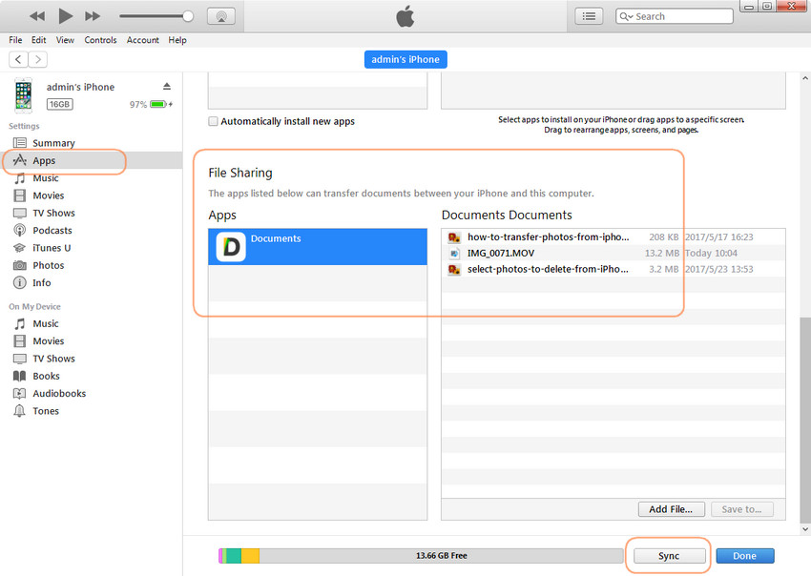Click the 208 KB file size cell
811x576 pixels.
coord(664,237)
